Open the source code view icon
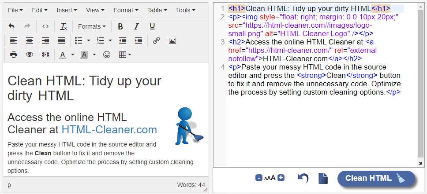The image size is (427, 194). tap(45, 26)
